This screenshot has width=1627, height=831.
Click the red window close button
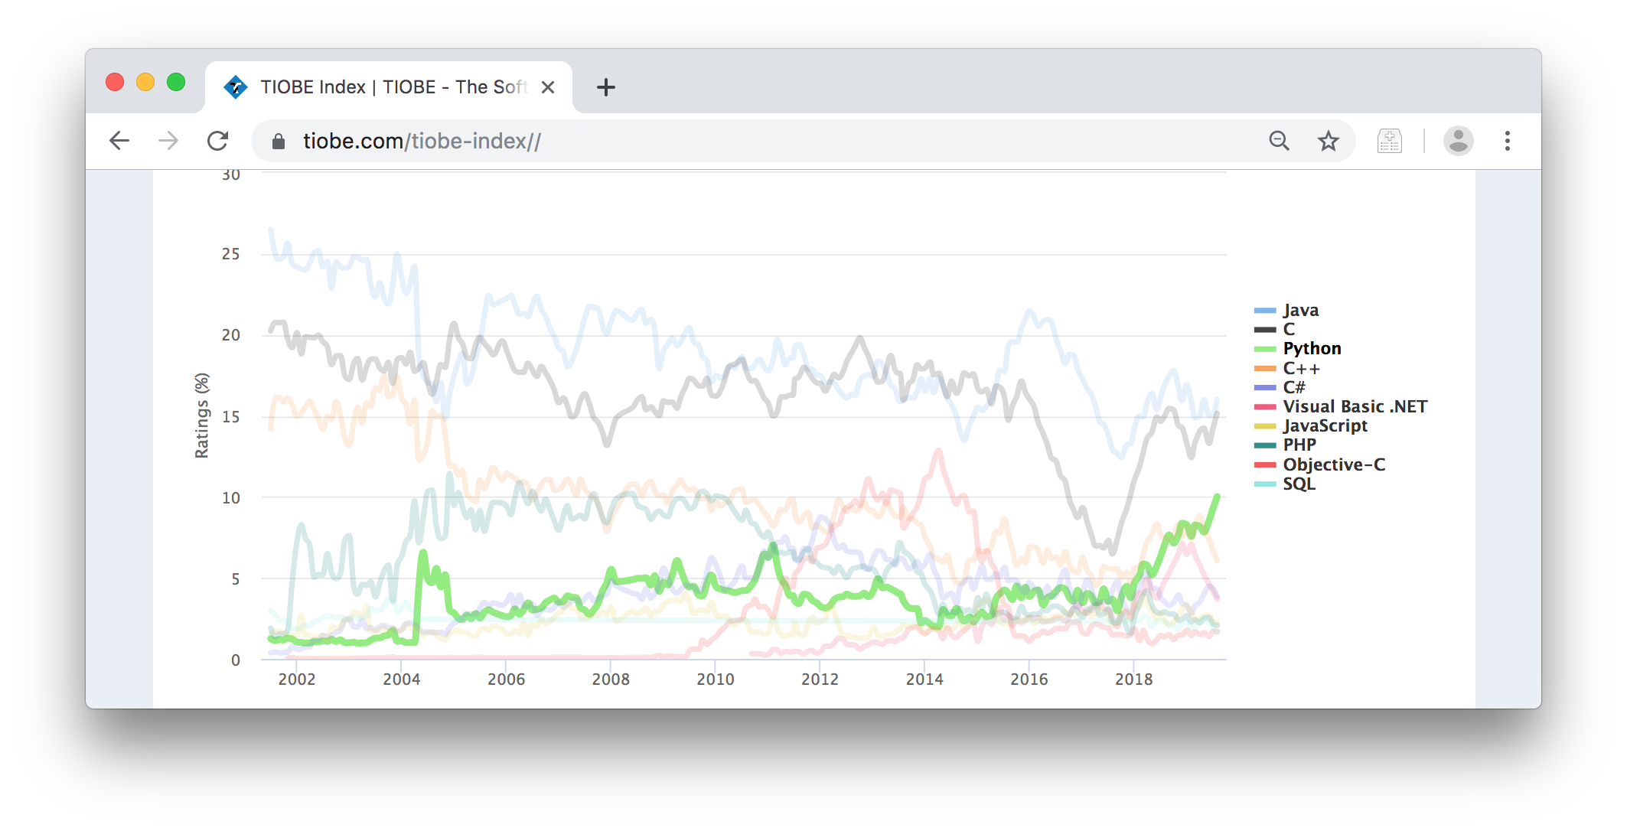click(115, 82)
